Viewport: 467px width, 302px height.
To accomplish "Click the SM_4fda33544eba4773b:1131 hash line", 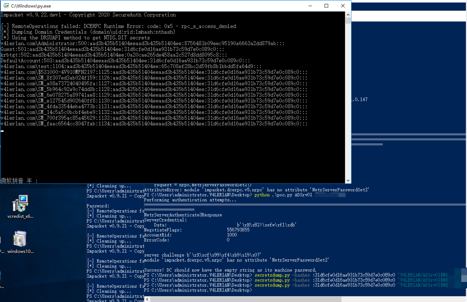I will coord(154,106).
